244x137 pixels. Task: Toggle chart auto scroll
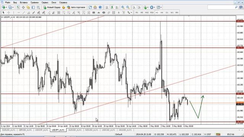click(x=134, y=7)
